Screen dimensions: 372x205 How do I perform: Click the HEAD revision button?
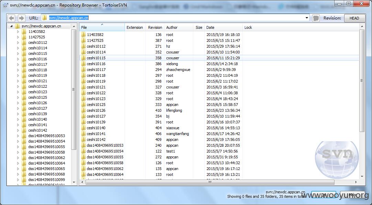(x=354, y=18)
